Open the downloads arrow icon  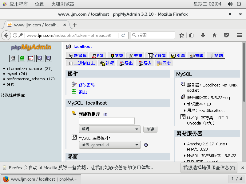pos(203,35)
